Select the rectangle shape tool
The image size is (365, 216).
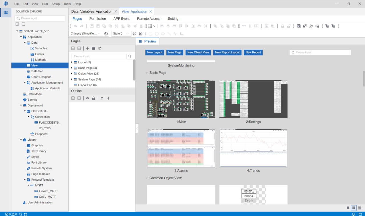click(151, 34)
